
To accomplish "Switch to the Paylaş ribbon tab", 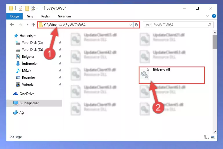I will (46, 16).
